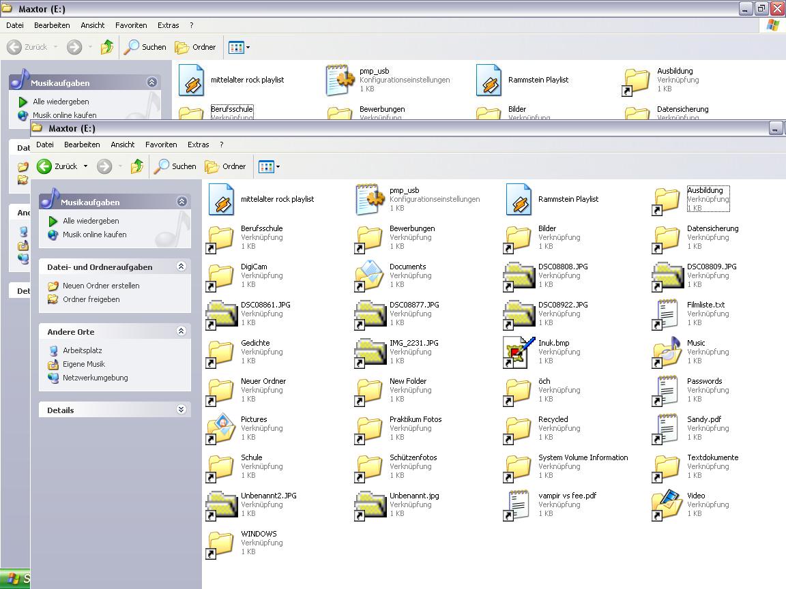Open the Zurück history dropdown in front window
This screenshot has height=589, width=786.
tap(86, 166)
